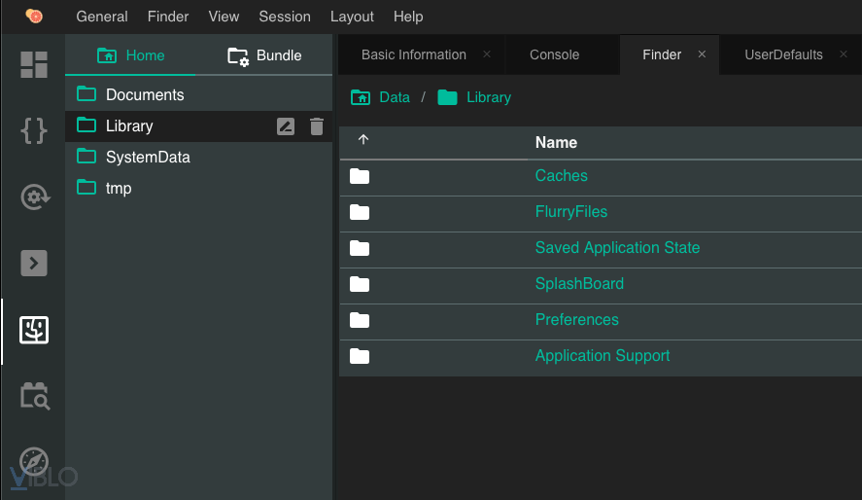
Task: Open the Application Support folder
Action: [602, 356]
